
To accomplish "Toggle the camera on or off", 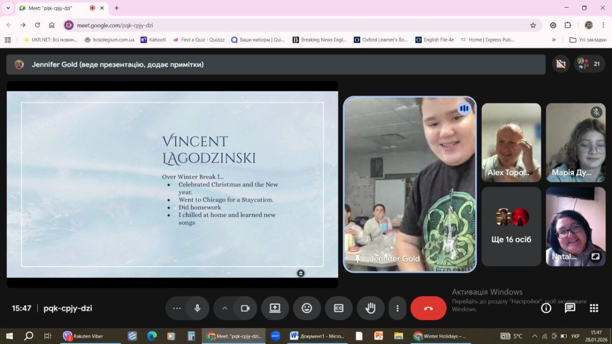I will (245, 308).
